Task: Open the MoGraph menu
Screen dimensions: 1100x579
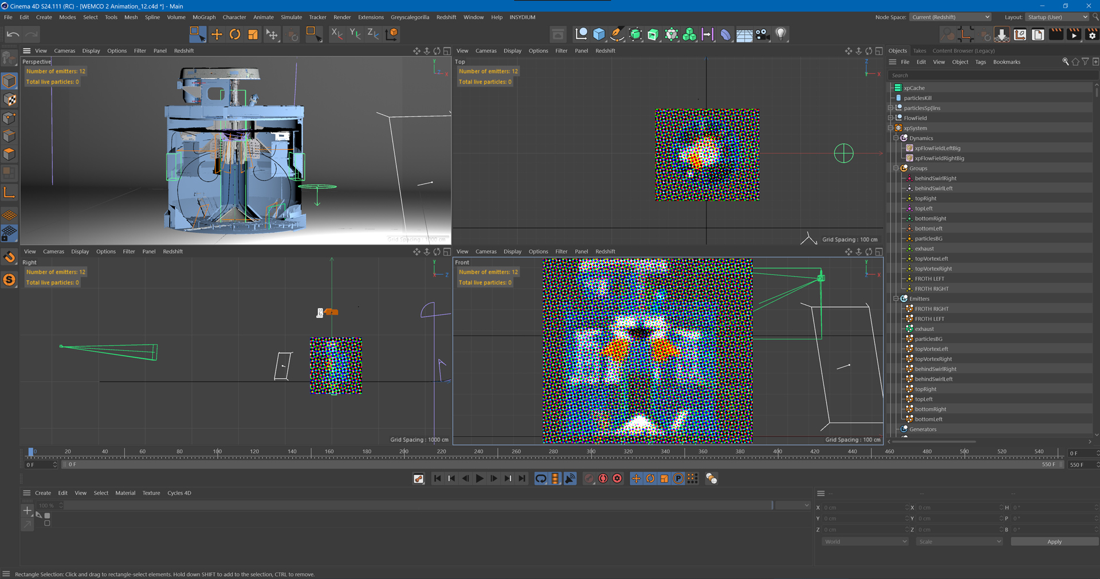Action: [204, 17]
